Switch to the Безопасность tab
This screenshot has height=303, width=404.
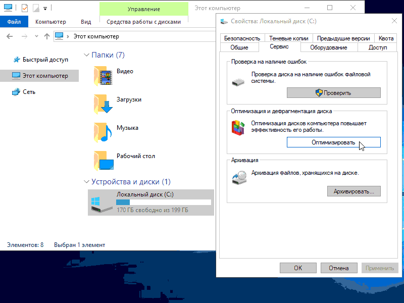pos(242,38)
